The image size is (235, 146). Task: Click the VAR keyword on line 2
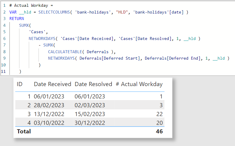(x=13, y=12)
